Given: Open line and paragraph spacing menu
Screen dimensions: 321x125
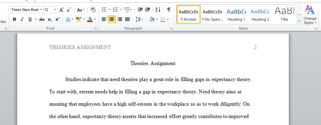Looking at the screenshot, I should point(139,19).
